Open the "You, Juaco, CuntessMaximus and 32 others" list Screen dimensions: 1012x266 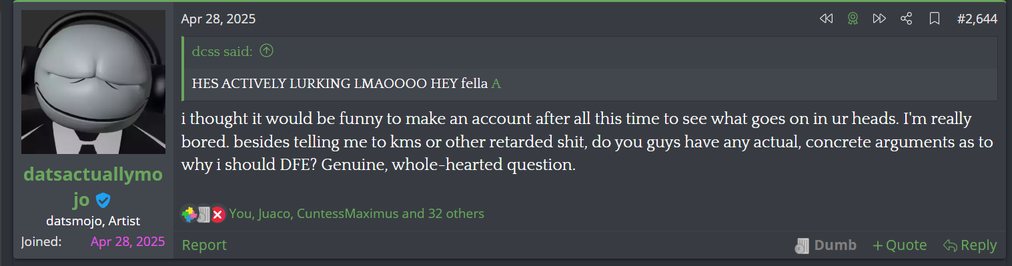pos(357,214)
